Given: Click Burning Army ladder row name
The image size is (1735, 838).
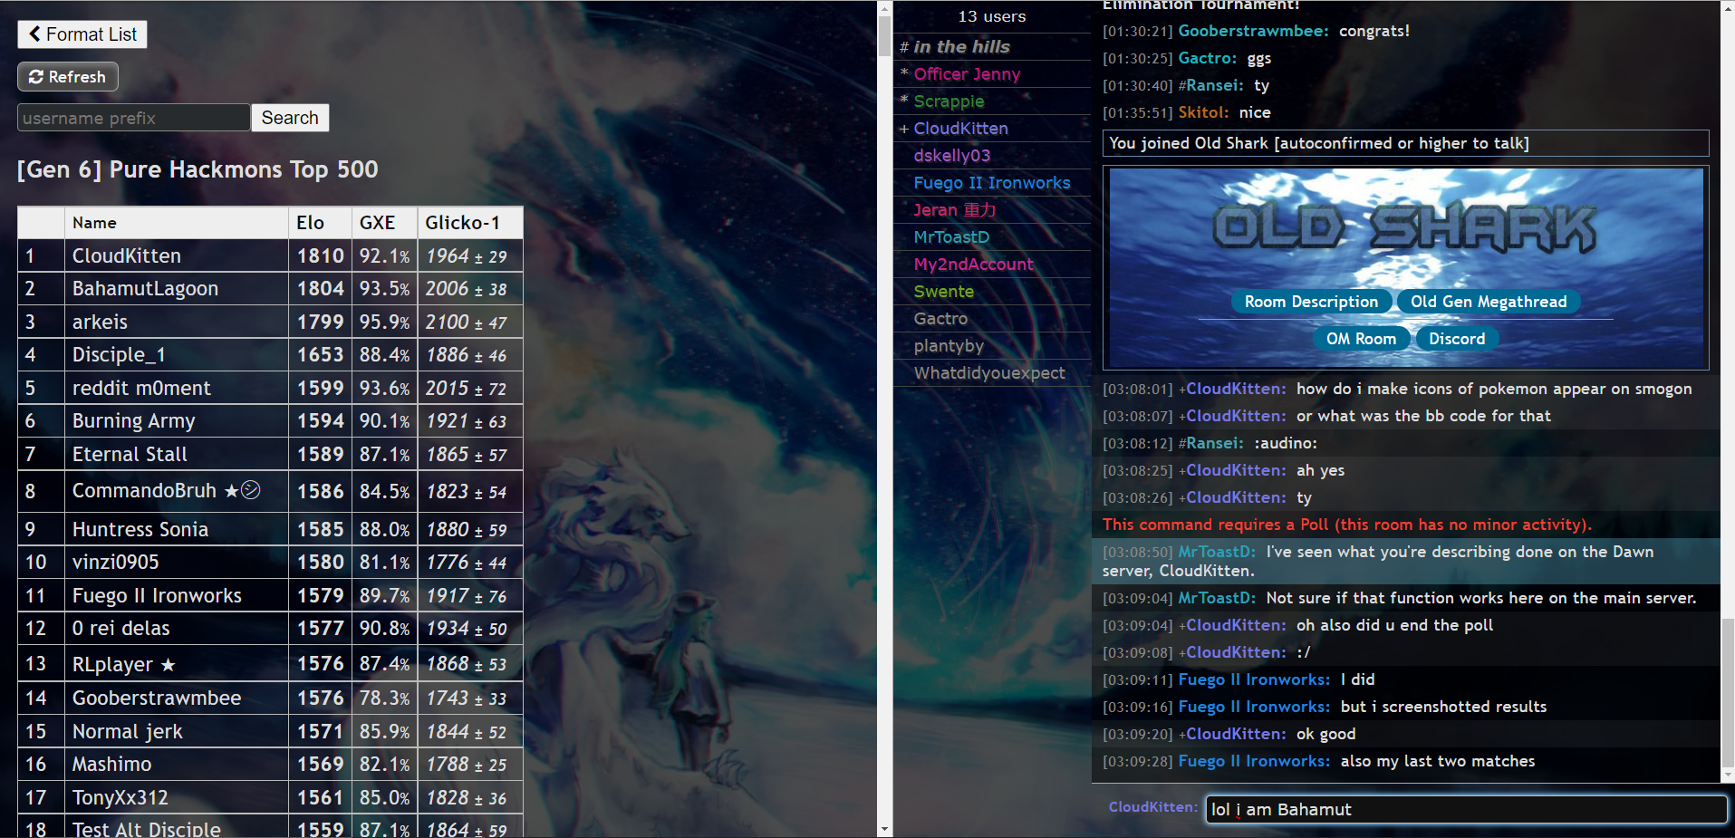Looking at the screenshot, I should (x=133, y=421).
